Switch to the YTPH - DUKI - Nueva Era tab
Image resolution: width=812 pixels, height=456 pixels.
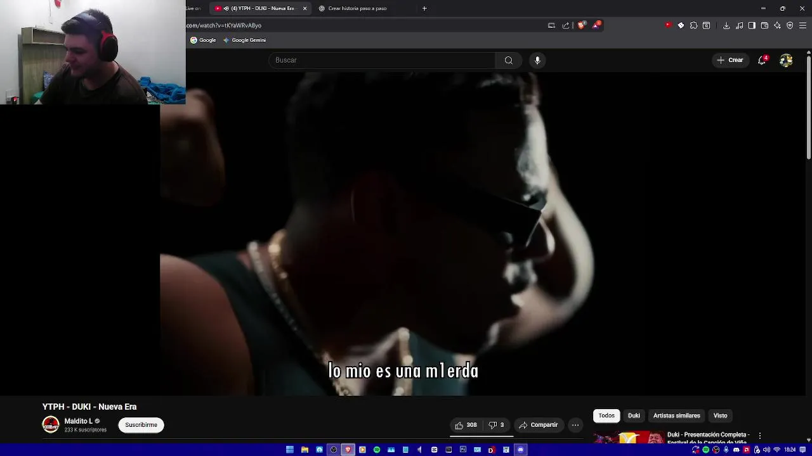259,8
